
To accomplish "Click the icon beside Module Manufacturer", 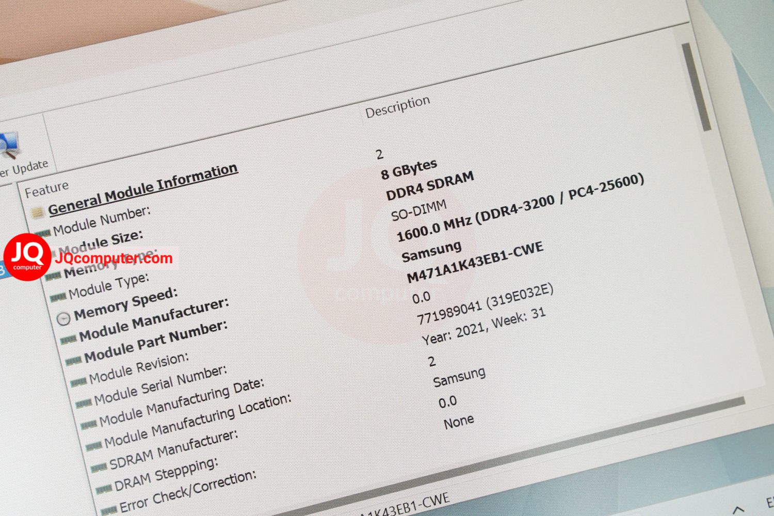I will 68,341.
